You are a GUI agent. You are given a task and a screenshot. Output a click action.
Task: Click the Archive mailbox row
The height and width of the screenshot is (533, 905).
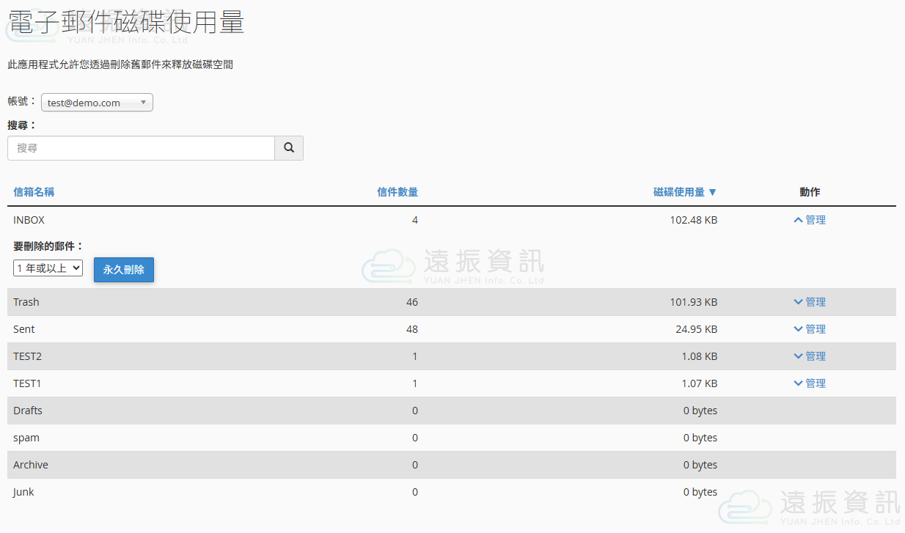coord(31,465)
